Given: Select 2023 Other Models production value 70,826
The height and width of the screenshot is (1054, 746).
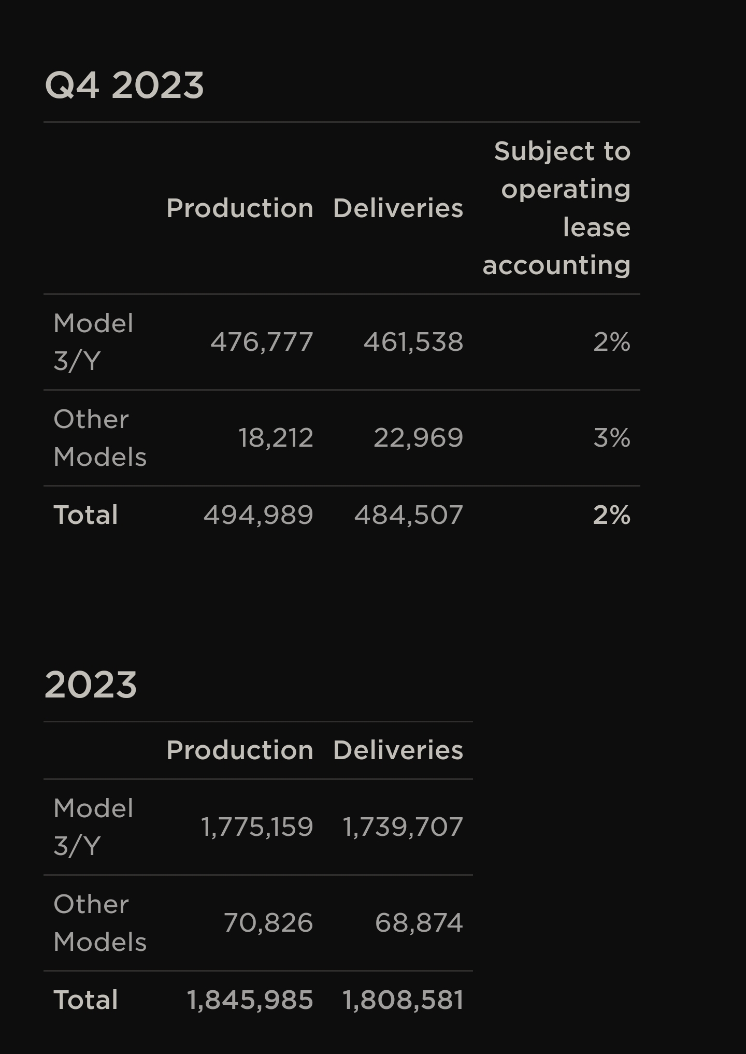Looking at the screenshot, I should click(x=268, y=923).
